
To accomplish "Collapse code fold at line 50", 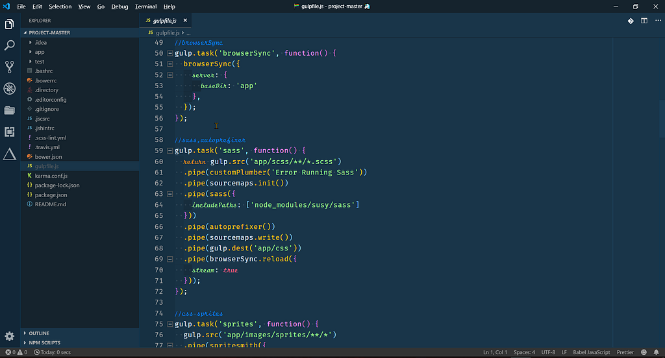I will [x=169, y=53].
